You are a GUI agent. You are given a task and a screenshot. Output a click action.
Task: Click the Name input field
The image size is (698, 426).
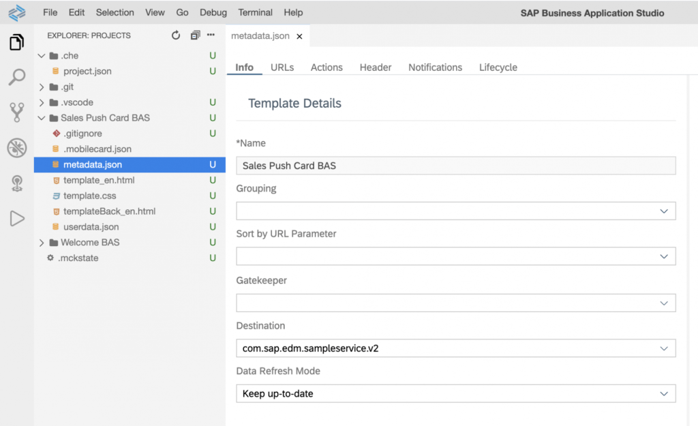tap(455, 166)
